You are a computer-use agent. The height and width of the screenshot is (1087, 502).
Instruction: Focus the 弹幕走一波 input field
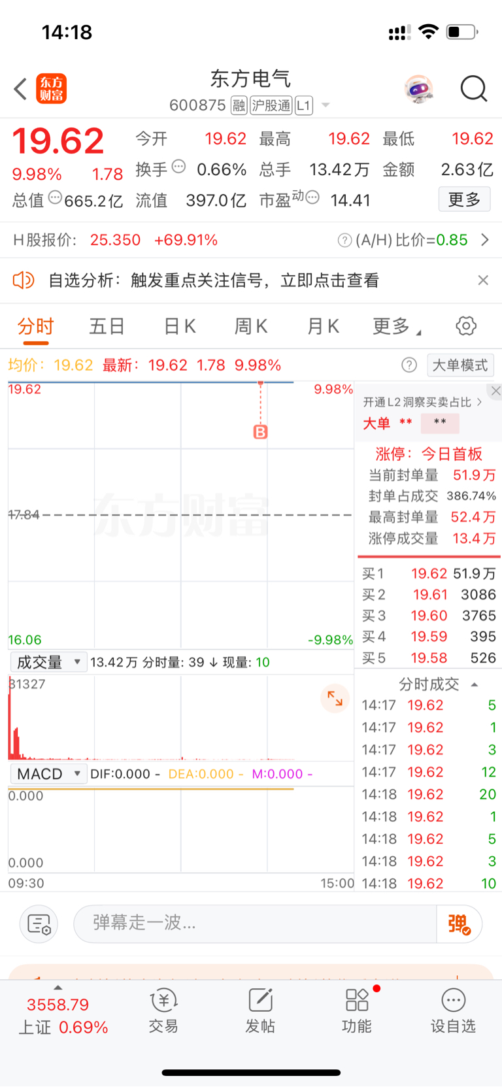coord(255,924)
